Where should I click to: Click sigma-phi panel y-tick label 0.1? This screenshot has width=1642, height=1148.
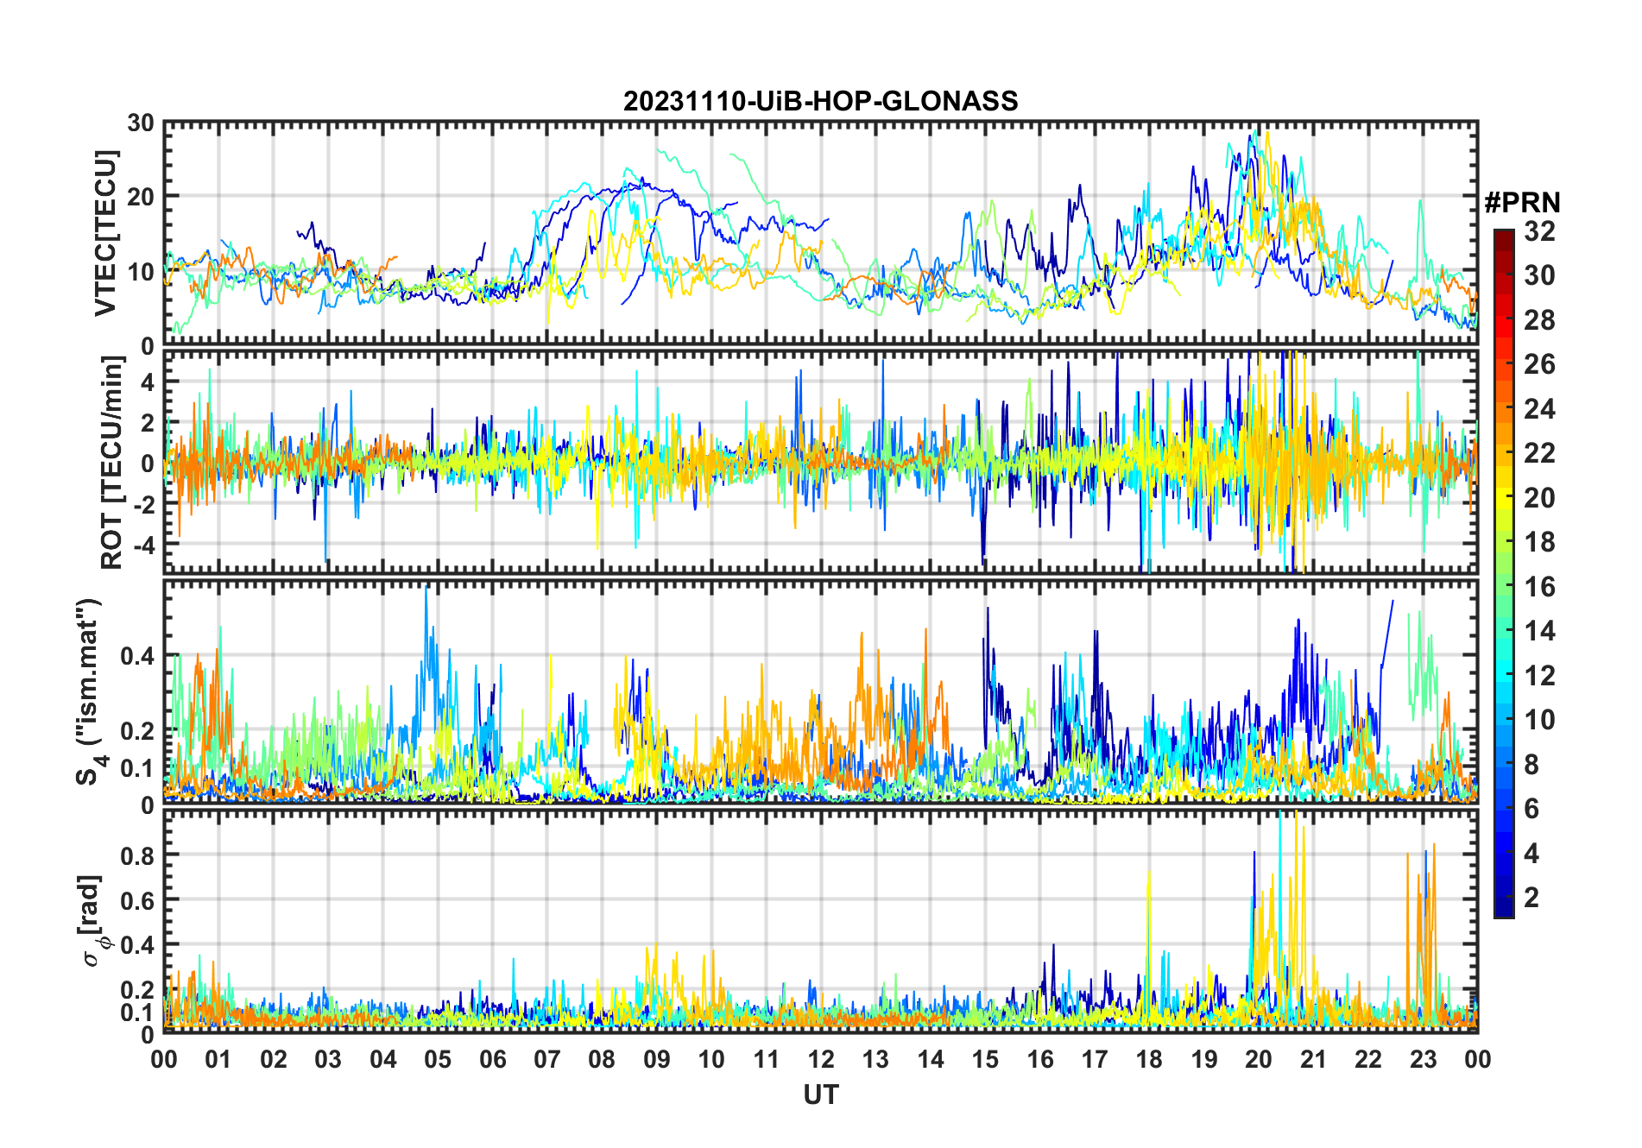click(138, 1012)
